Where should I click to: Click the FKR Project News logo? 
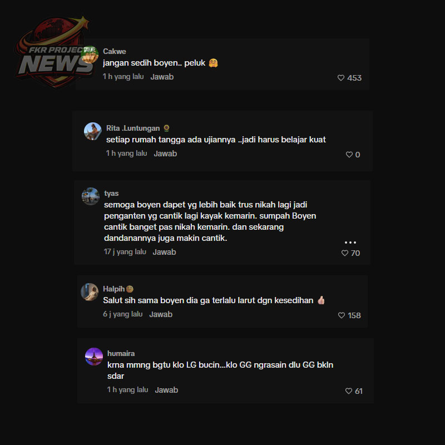[x=54, y=52]
